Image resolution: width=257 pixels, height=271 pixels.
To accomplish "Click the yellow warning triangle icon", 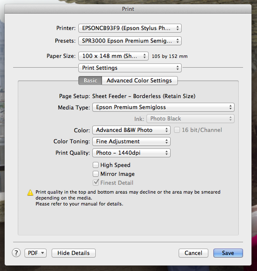I will click(x=30, y=192).
